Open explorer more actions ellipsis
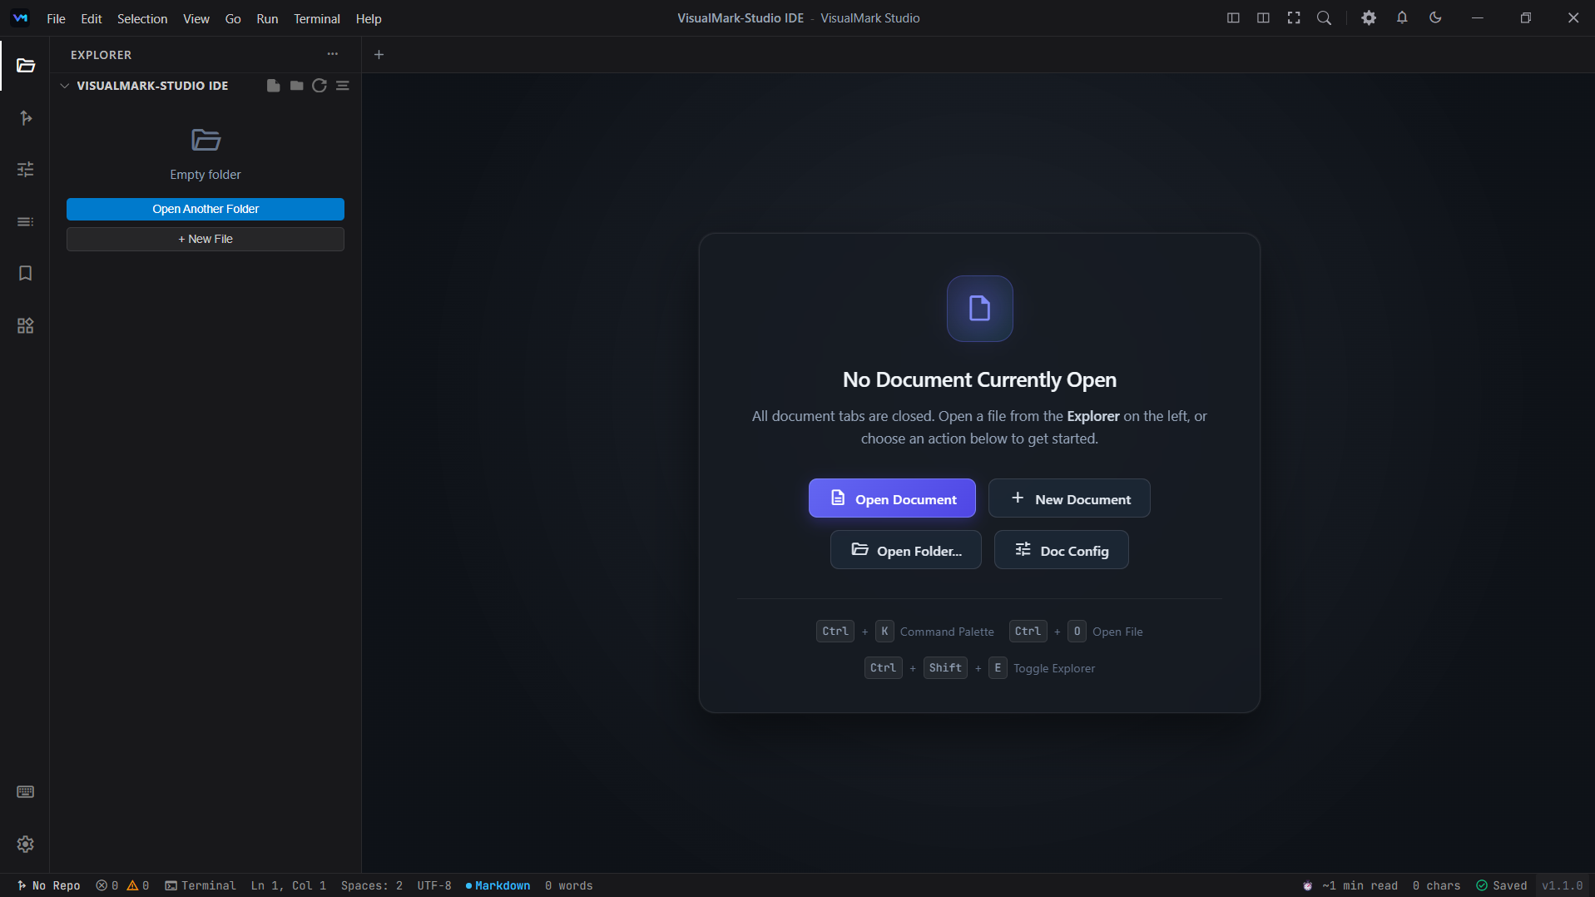 (x=333, y=54)
